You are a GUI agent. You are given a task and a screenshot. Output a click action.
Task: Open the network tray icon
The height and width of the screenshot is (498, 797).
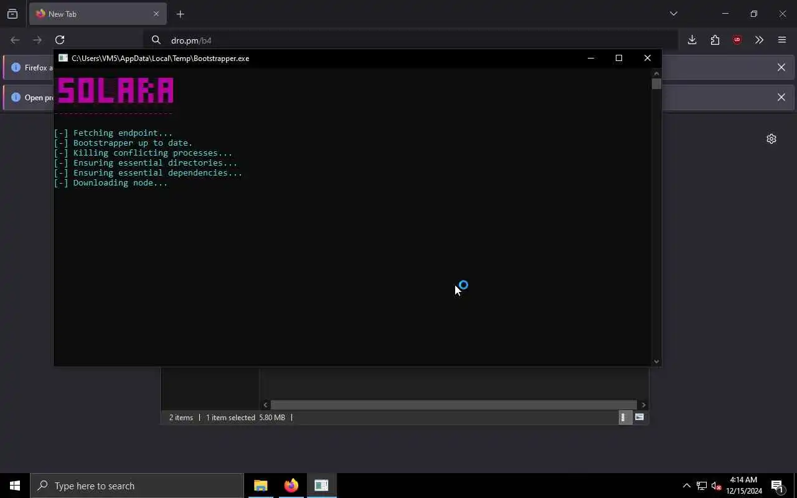(x=702, y=486)
